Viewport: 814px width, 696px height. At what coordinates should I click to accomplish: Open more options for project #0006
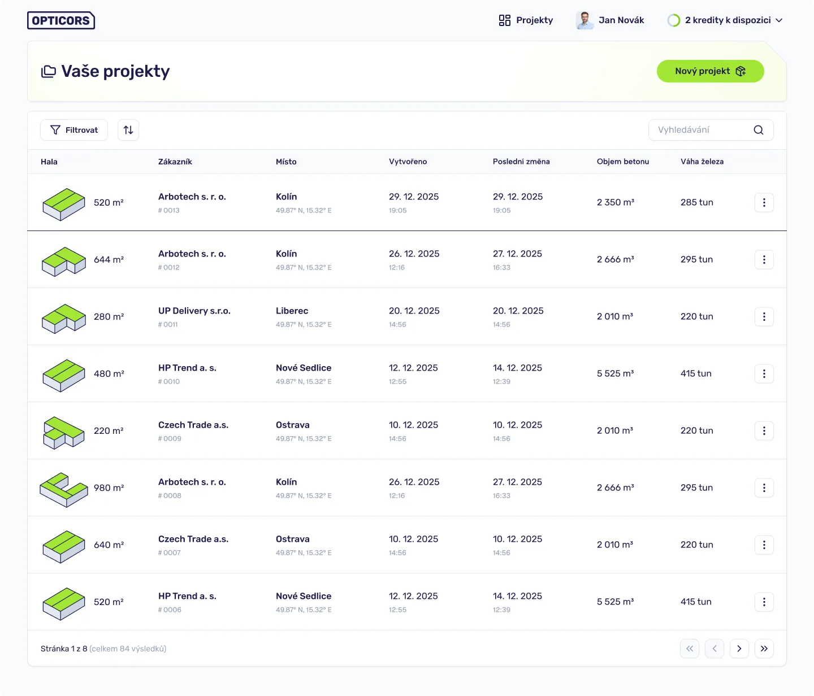point(764,602)
